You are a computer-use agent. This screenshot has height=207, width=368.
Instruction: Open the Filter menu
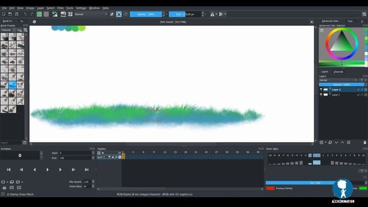(x=60, y=8)
